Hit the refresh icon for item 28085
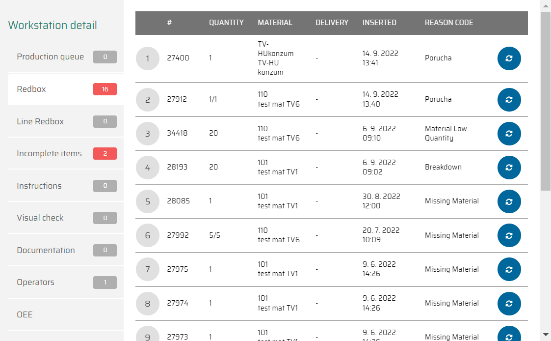 [x=509, y=201]
